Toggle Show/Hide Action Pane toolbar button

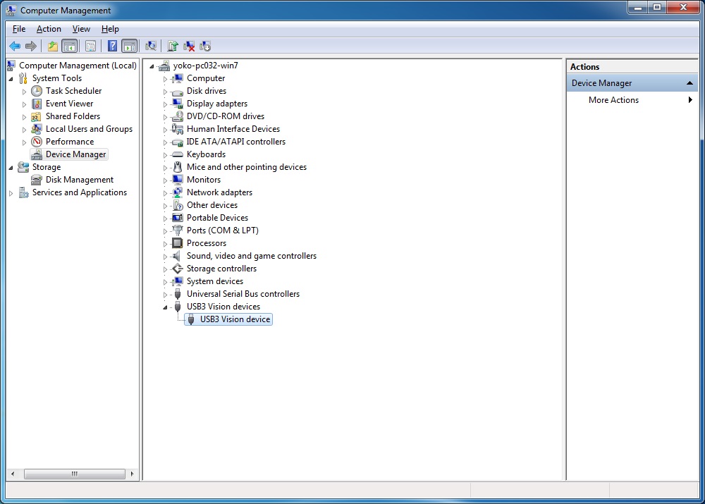130,46
